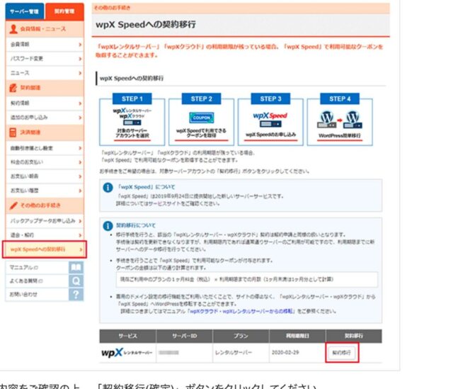Click the STEP 1 label
The image size is (453, 389).
tap(132, 98)
